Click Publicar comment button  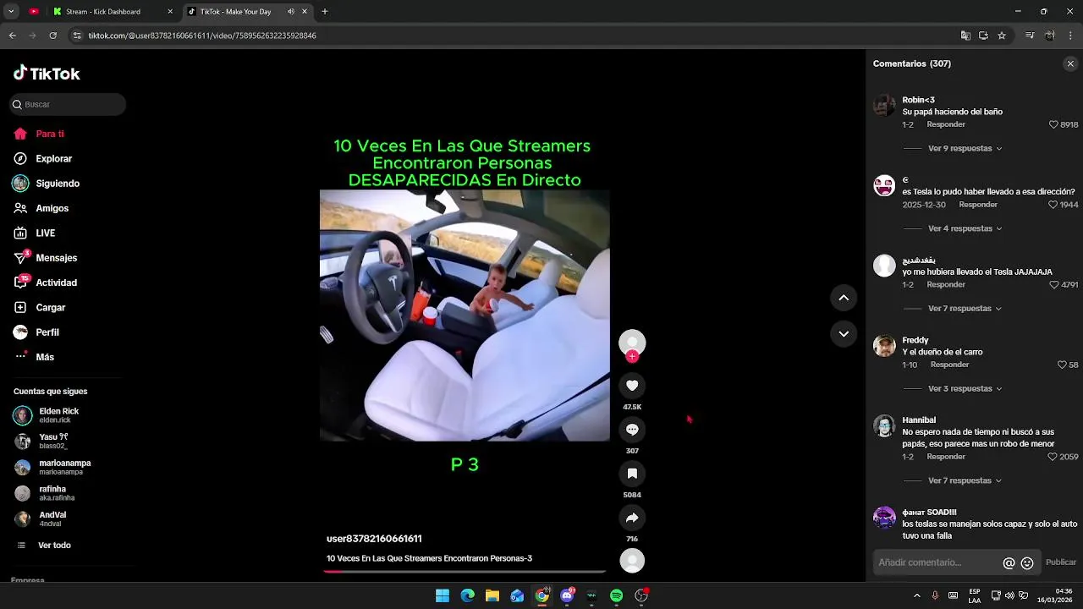[x=1060, y=562]
